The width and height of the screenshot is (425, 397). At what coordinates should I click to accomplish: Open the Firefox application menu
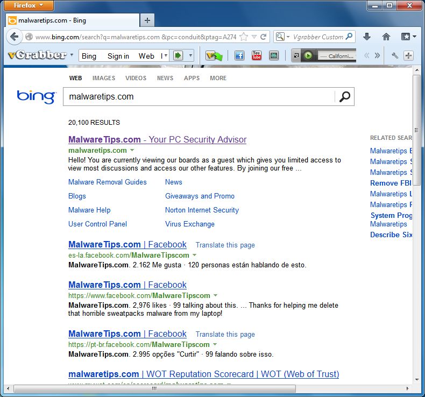pos(29,5)
